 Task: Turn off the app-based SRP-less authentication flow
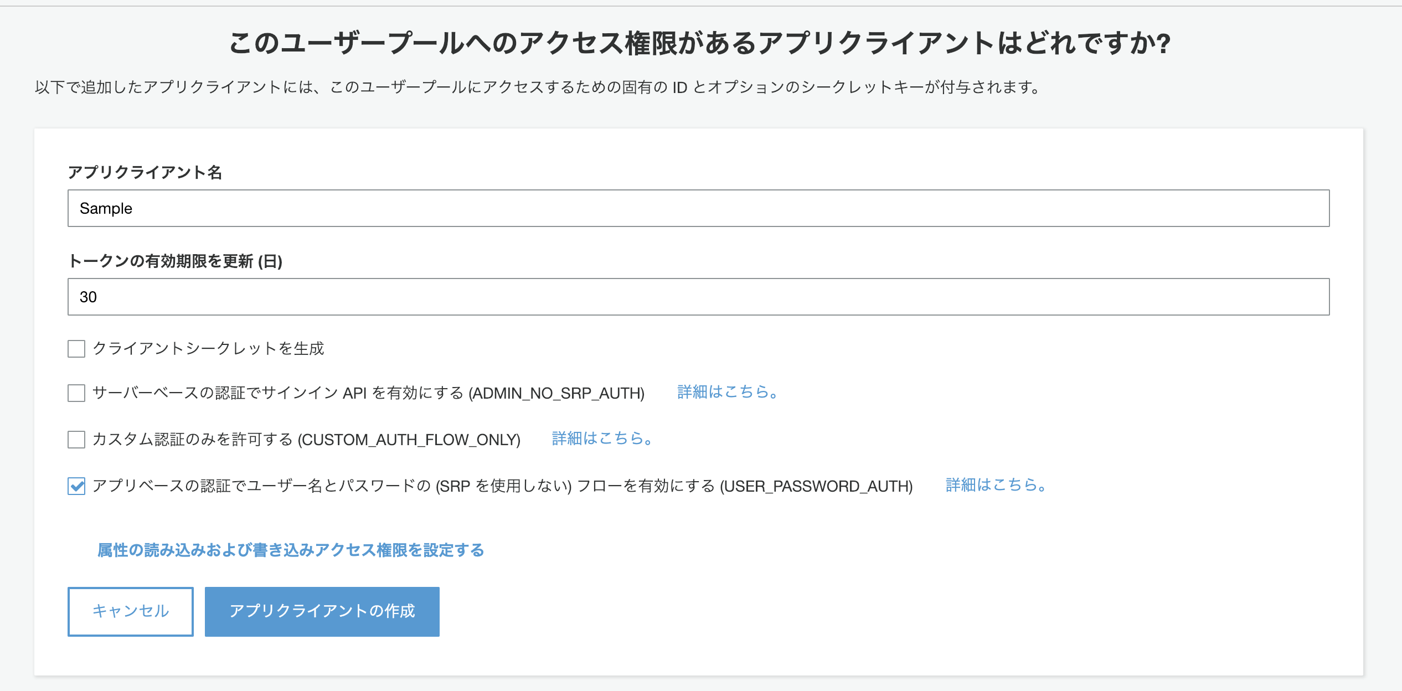click(x=75, y=486)
